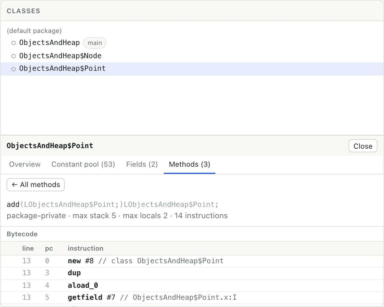This screenshot has height=307, width=384.
Task: Click the ObjectsAndHeap$Point panel title
Action: (50, 146)
